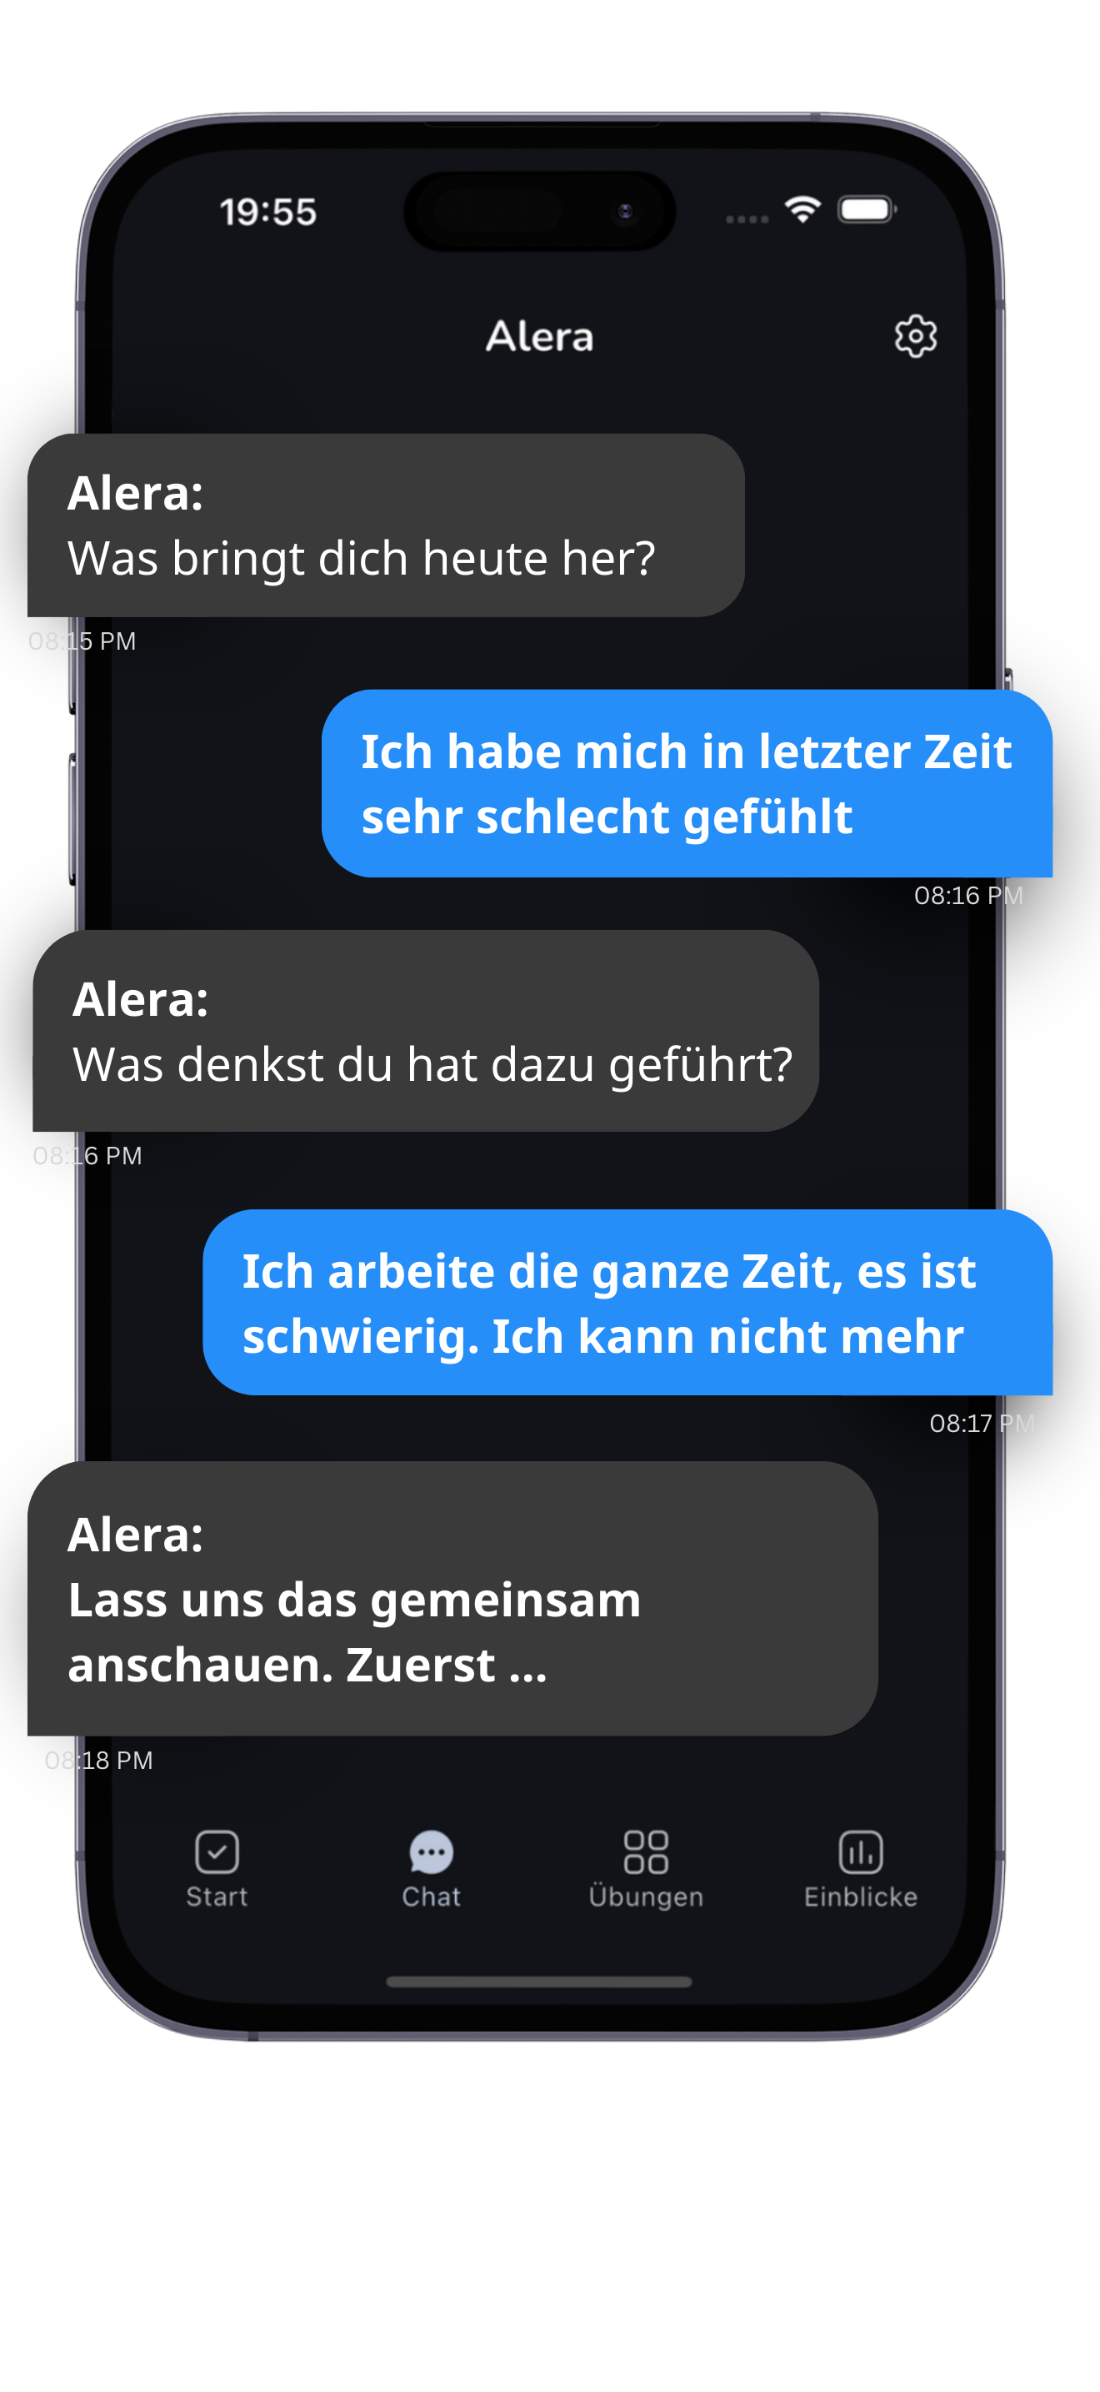Select blue message 'Ich arbeite die ganze Zeit'
The image size is (1100, 2392).
tap(627, 1302)
